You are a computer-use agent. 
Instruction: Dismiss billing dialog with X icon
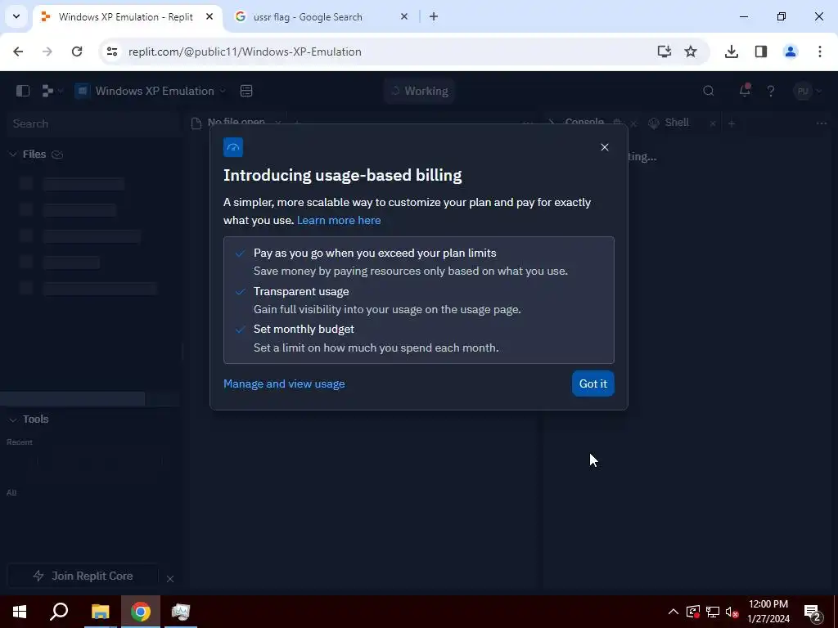coord(605,147)
